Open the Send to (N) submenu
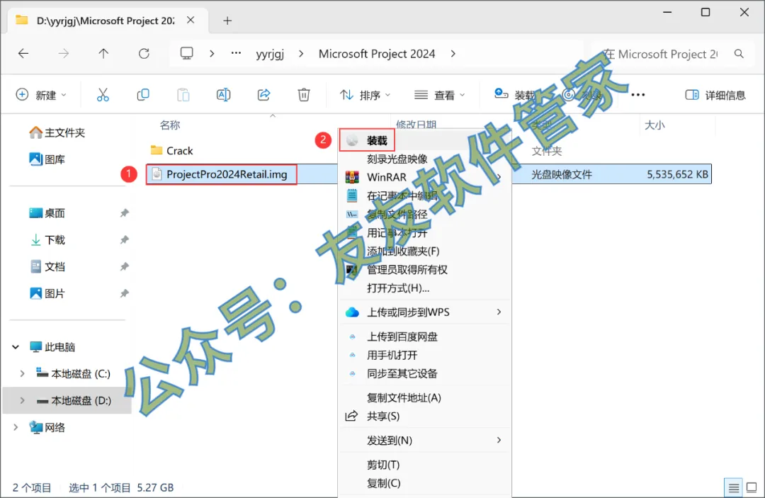 point(424,441)
